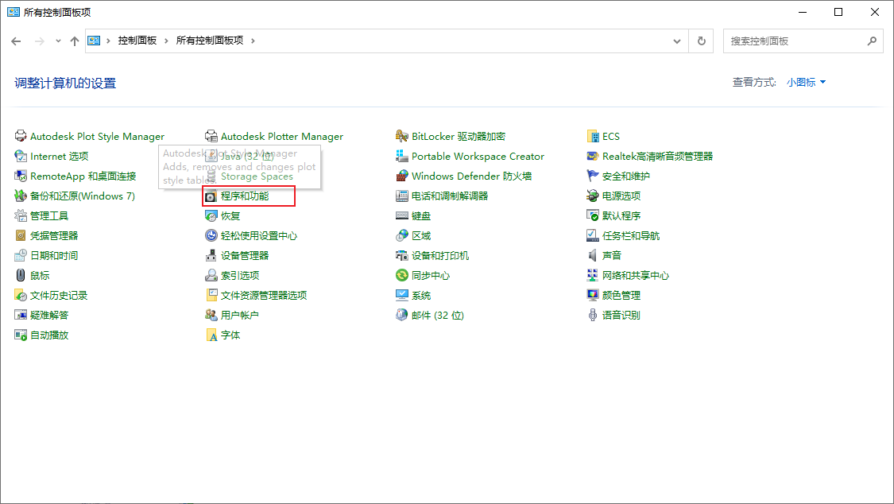Open the Storage Spaces item
Screen dimensions: 894x504
coord(257,176)
